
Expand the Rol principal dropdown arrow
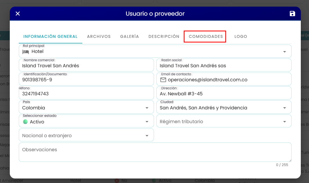(x=285, y=52)
